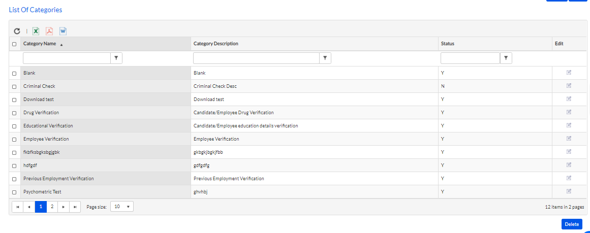Jump to the last page

point(75,207)
